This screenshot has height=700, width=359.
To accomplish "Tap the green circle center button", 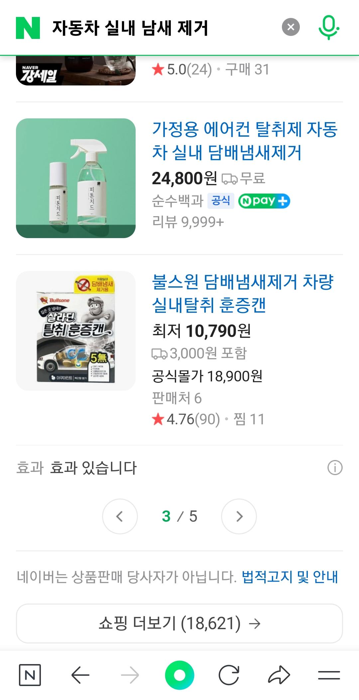I will [x=179, y=675].
